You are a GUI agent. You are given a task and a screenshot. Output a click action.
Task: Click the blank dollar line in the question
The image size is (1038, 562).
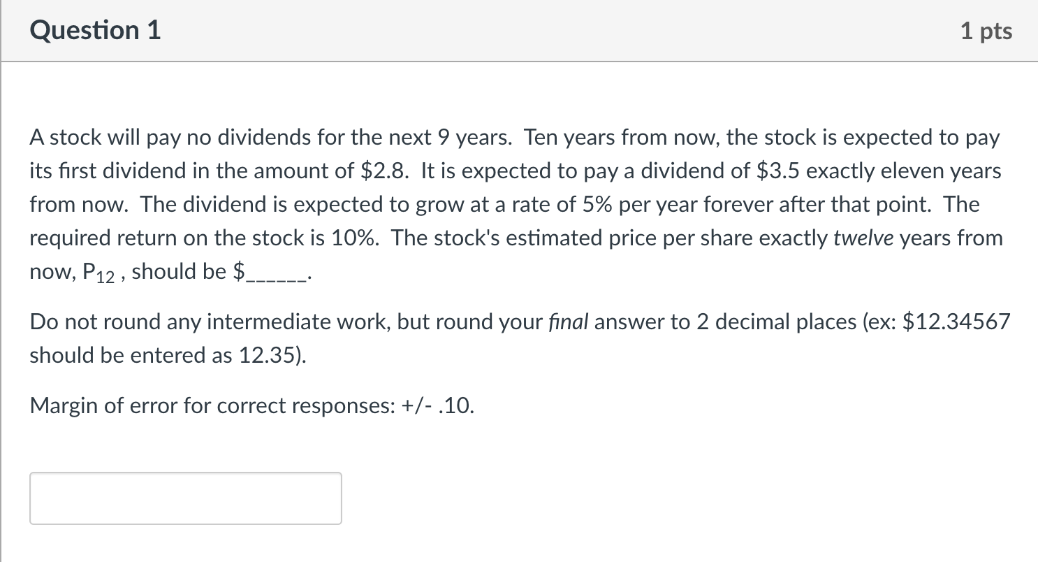[270, 271]
